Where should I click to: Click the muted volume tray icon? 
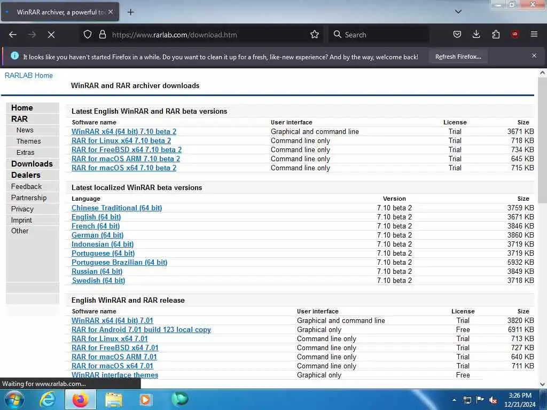coord(493,400)
